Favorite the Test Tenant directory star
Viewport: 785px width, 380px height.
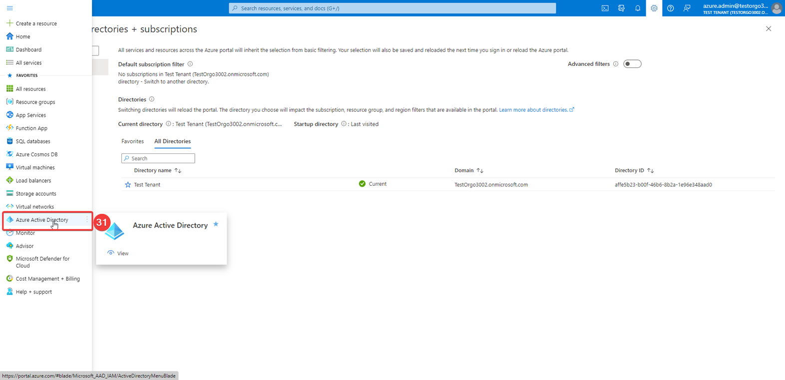[x=128, y=185]
